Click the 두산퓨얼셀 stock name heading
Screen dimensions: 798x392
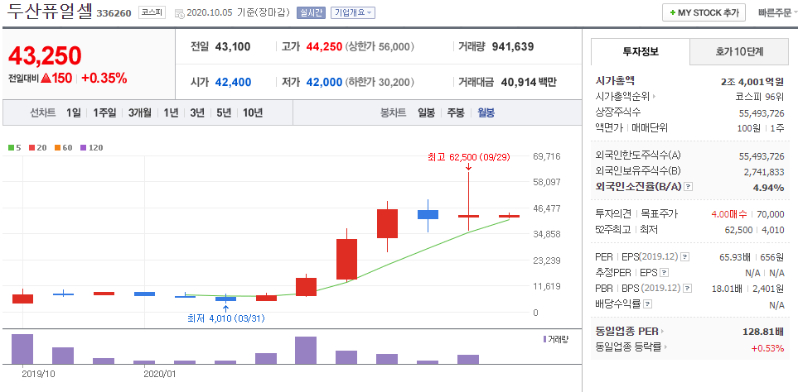point(50,12)
